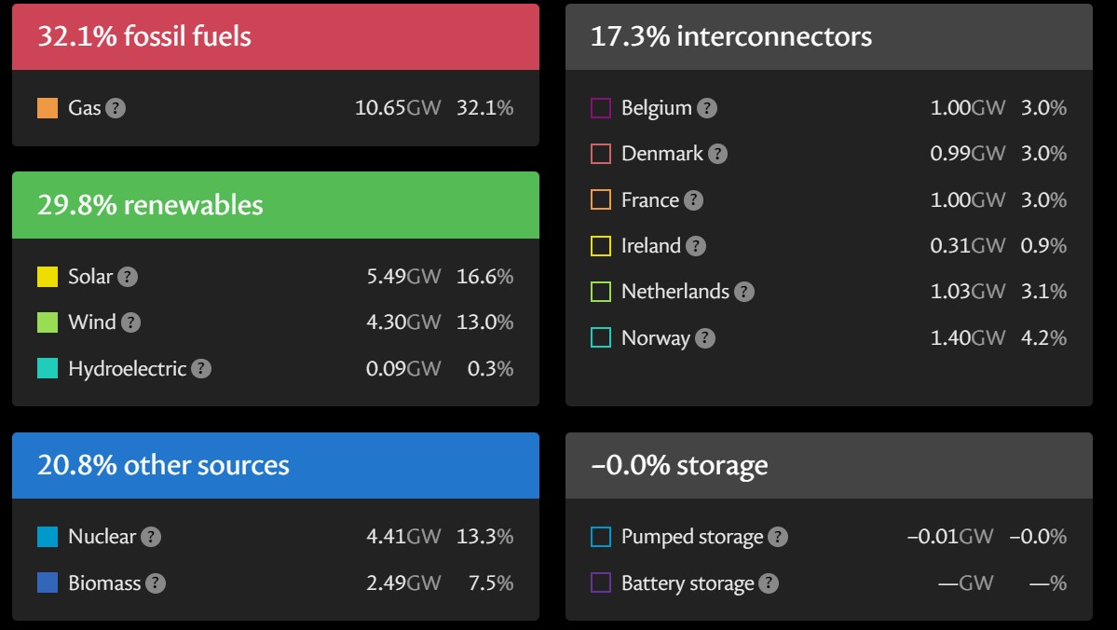This screenshot has width=1117, height=630.
Task: Click the orange Gas color swatch
Action: pyautogui.click(x=48, y=108)
